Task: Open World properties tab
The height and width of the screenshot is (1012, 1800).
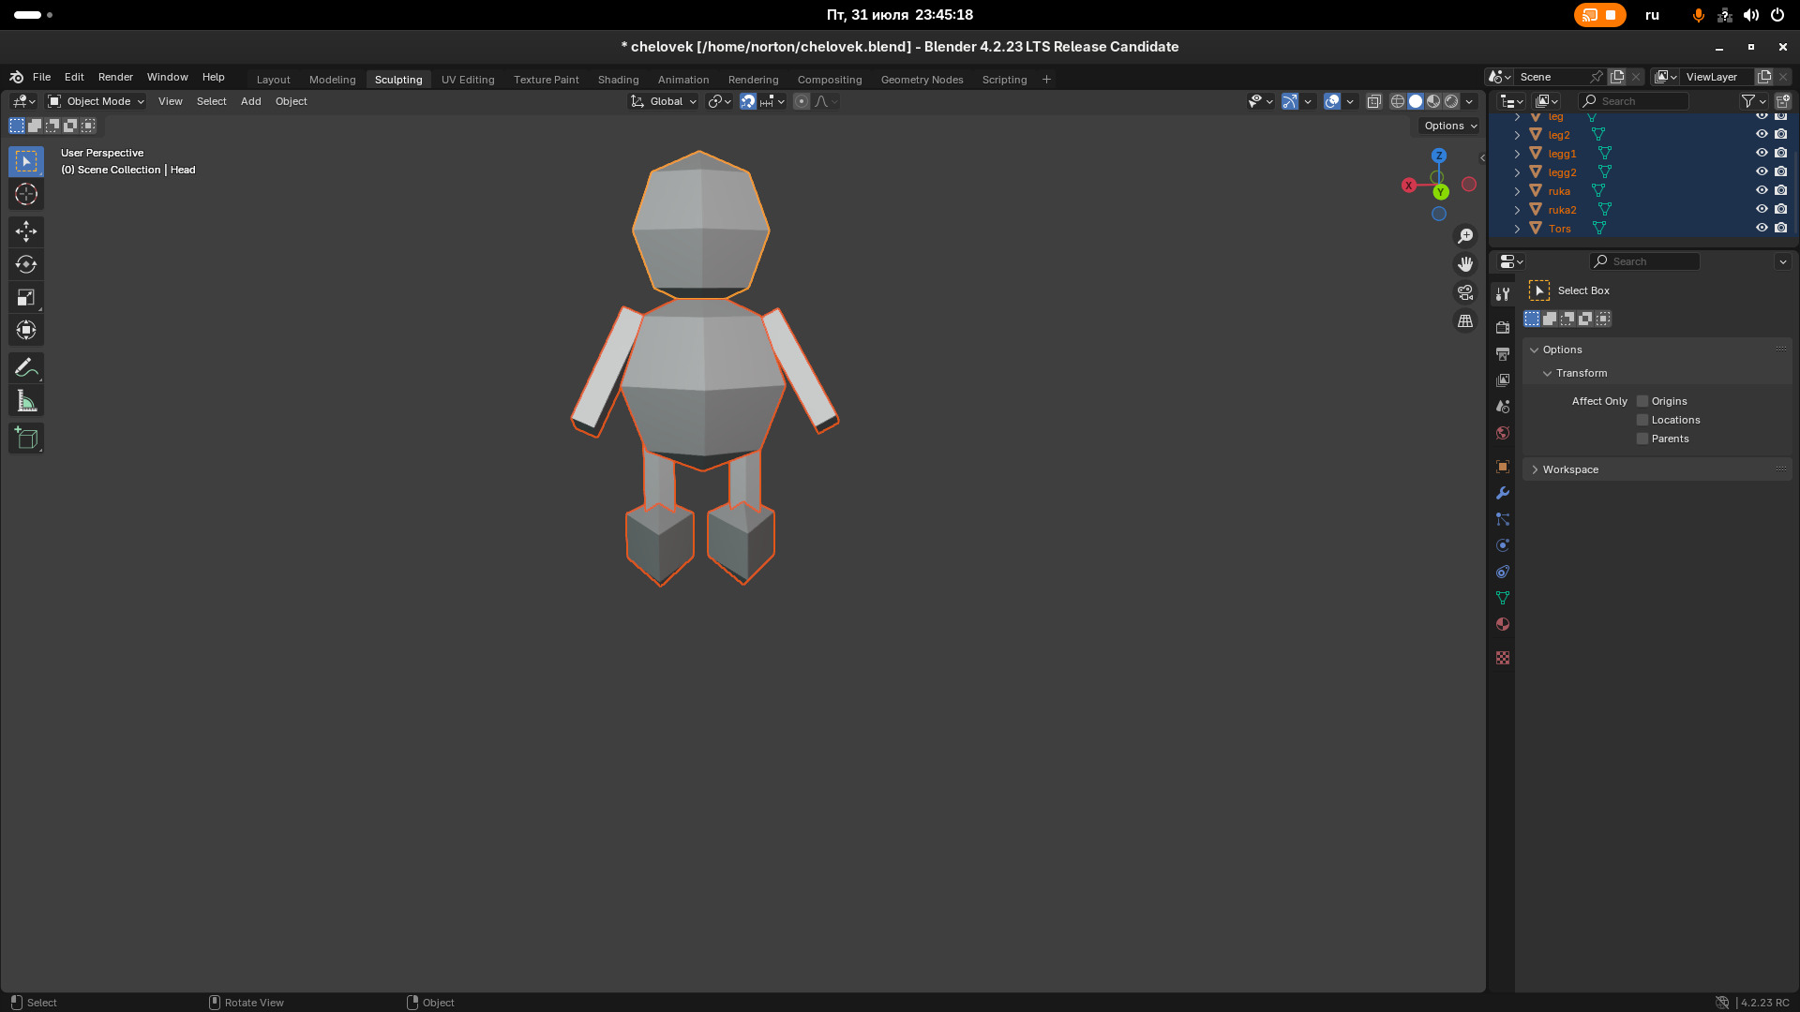Action: [1503, 432]
